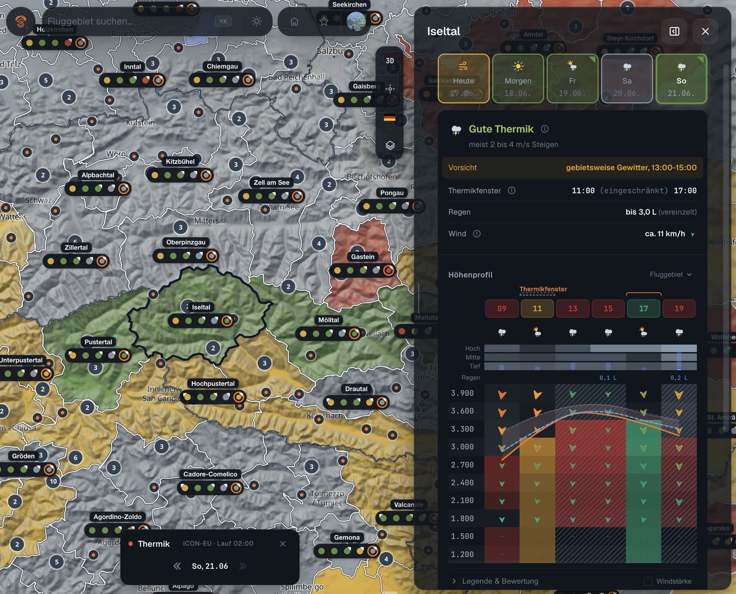Open the map layers selector
The height and width of the screenshot is (594, 736).
390,145
